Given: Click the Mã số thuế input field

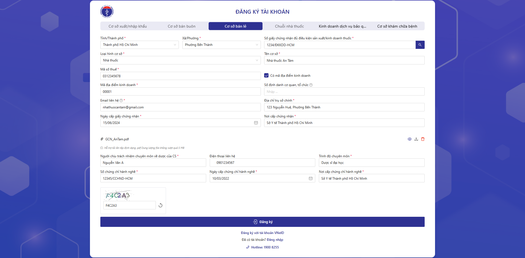Looking at the screenshot, I should (180, 76).
